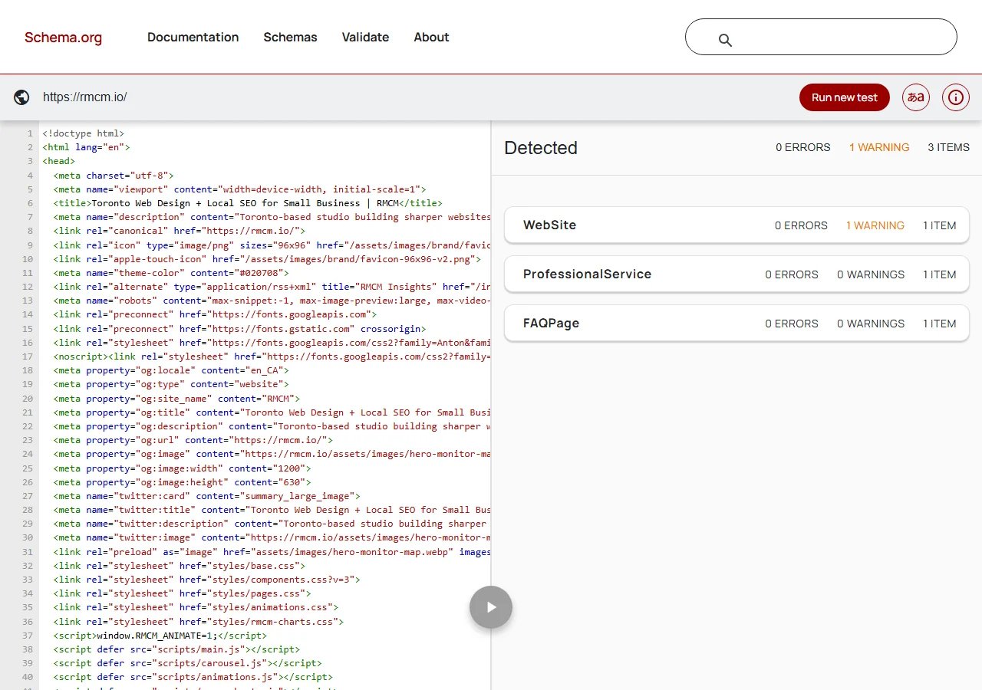Click the og:locale meta line

click(171, 370)
